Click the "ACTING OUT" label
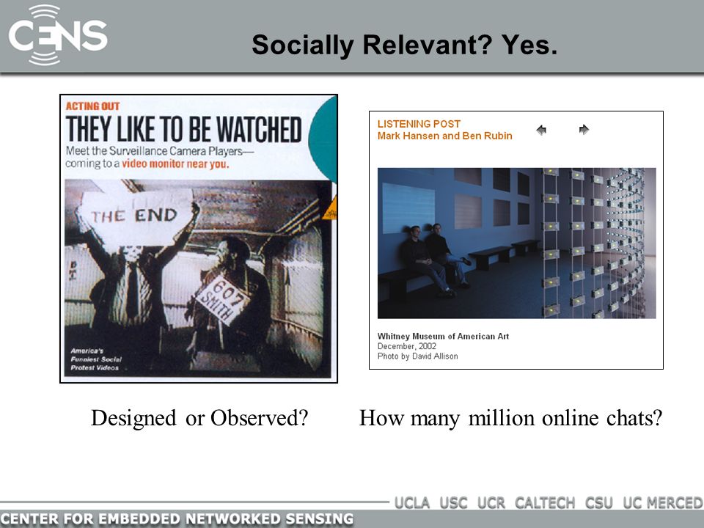 pos(92,106)
